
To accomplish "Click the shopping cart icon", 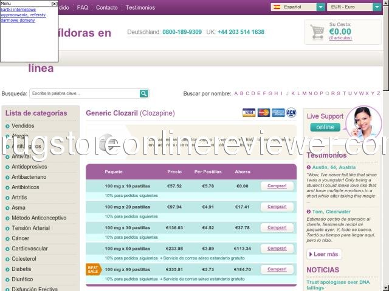I will [317, 32].
